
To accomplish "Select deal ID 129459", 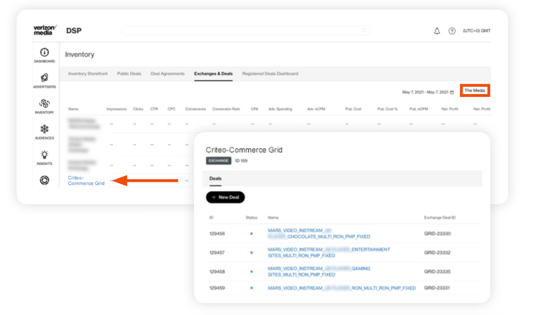I will 217,288.
